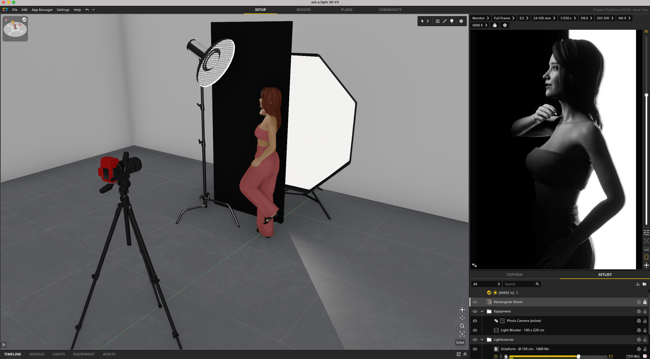Click the new folder icon in Setlist
The image size is (650, 359).
click(x=644, y=284)
